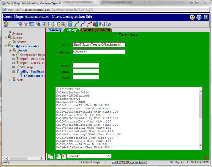
Task: Switch to the Summary tab
Action: click(55, 30)
